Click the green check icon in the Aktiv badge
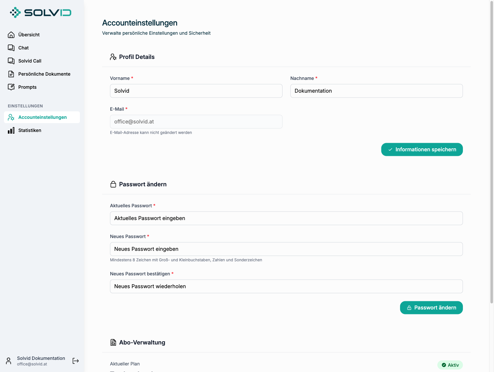Viewport: 494px width, 372px height. pyautogui.click(x=444, y=365)
